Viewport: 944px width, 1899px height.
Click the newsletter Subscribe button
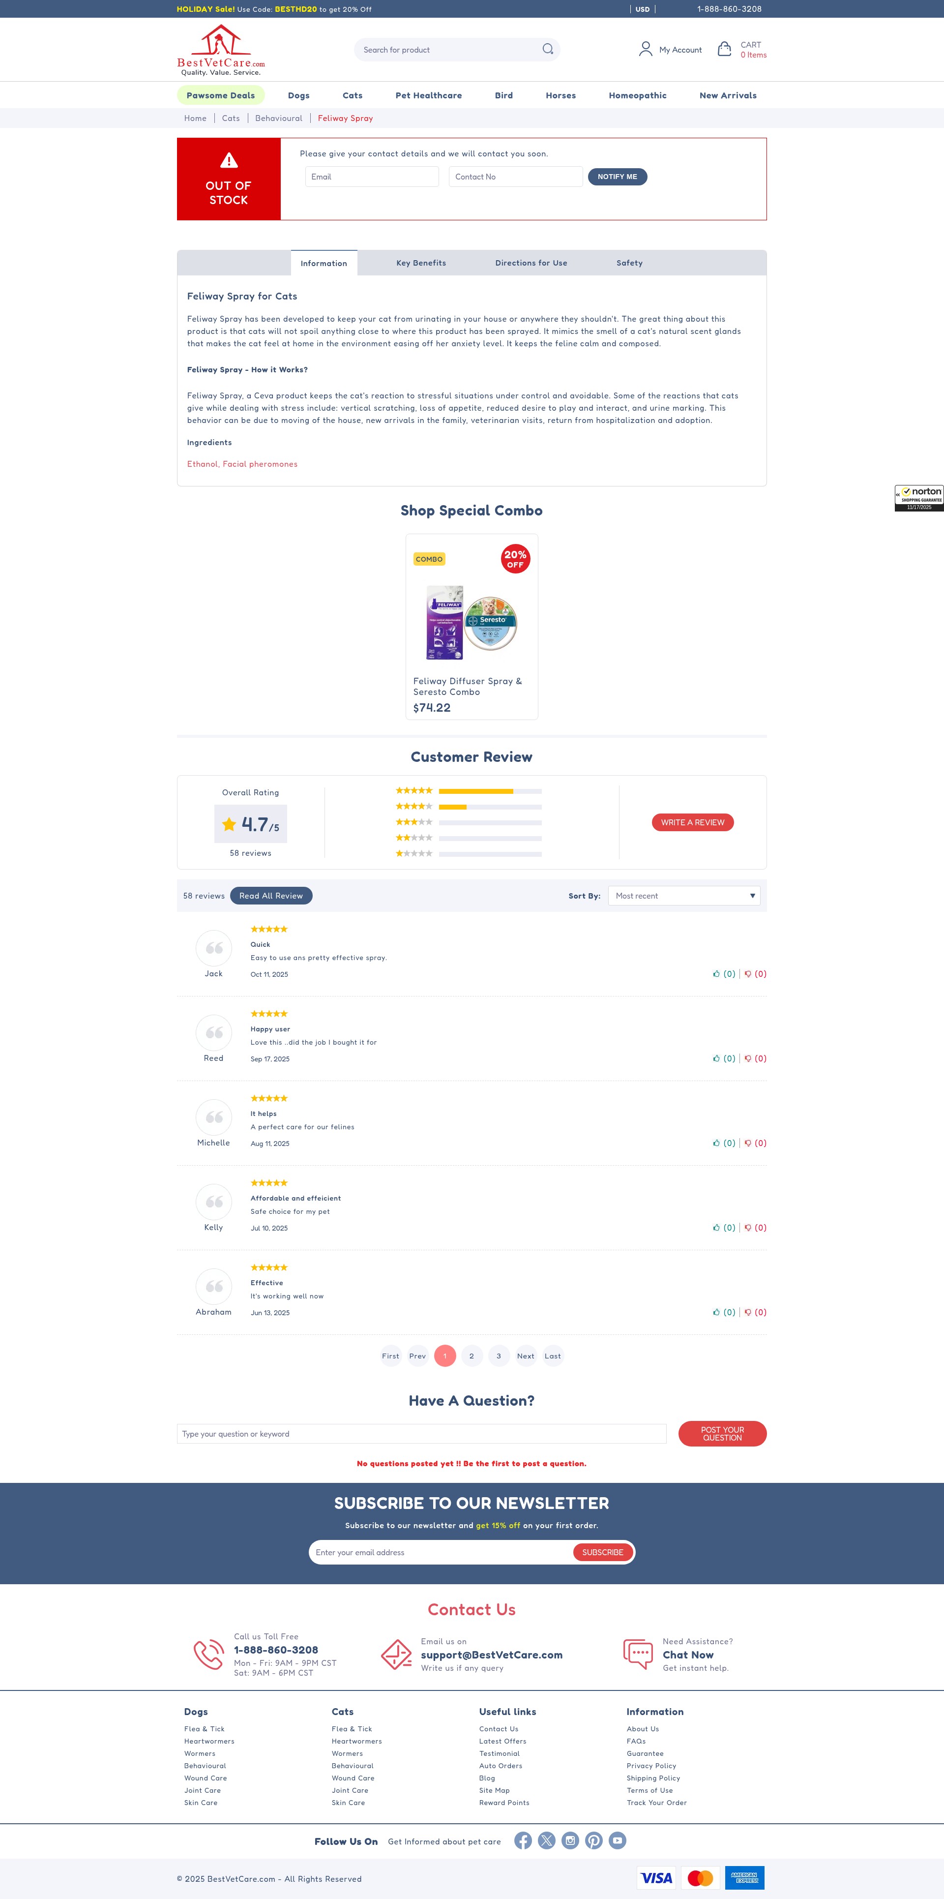[x=603, y=1553]
